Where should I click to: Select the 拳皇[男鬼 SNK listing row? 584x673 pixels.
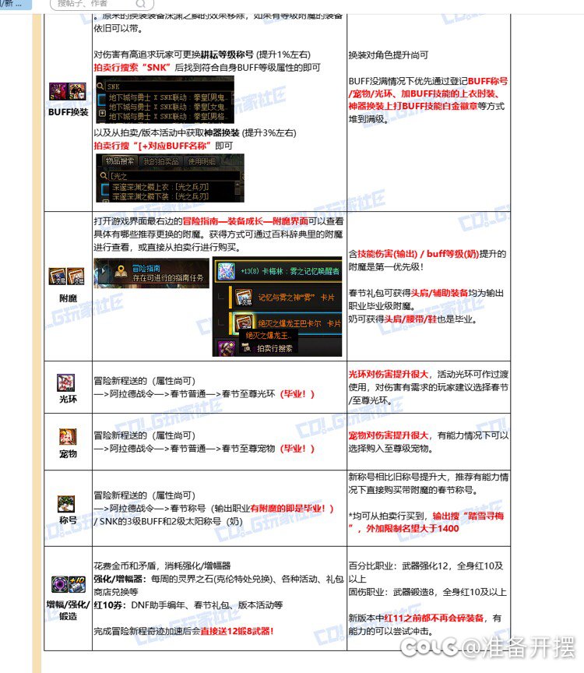click(x=167, y=98)
